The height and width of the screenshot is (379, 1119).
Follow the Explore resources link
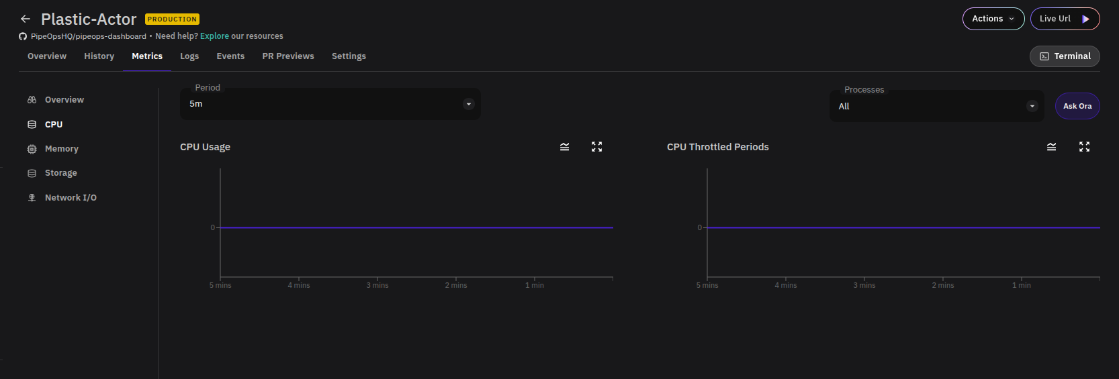point(214,36)
